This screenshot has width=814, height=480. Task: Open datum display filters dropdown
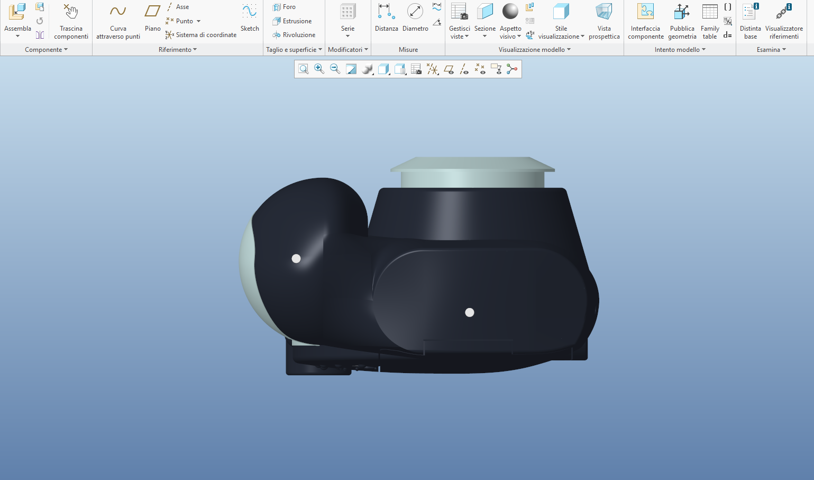[432, 69]
